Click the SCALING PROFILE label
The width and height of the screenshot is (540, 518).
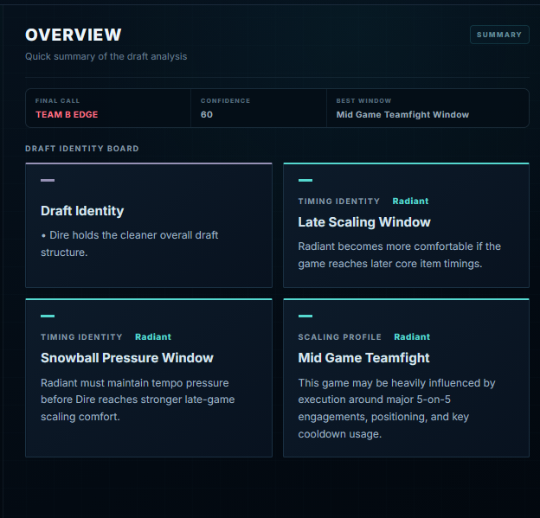tap(339, 336)
